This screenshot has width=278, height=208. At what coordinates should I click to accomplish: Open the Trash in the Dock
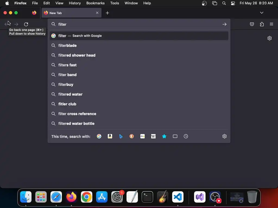pos(252,197)
